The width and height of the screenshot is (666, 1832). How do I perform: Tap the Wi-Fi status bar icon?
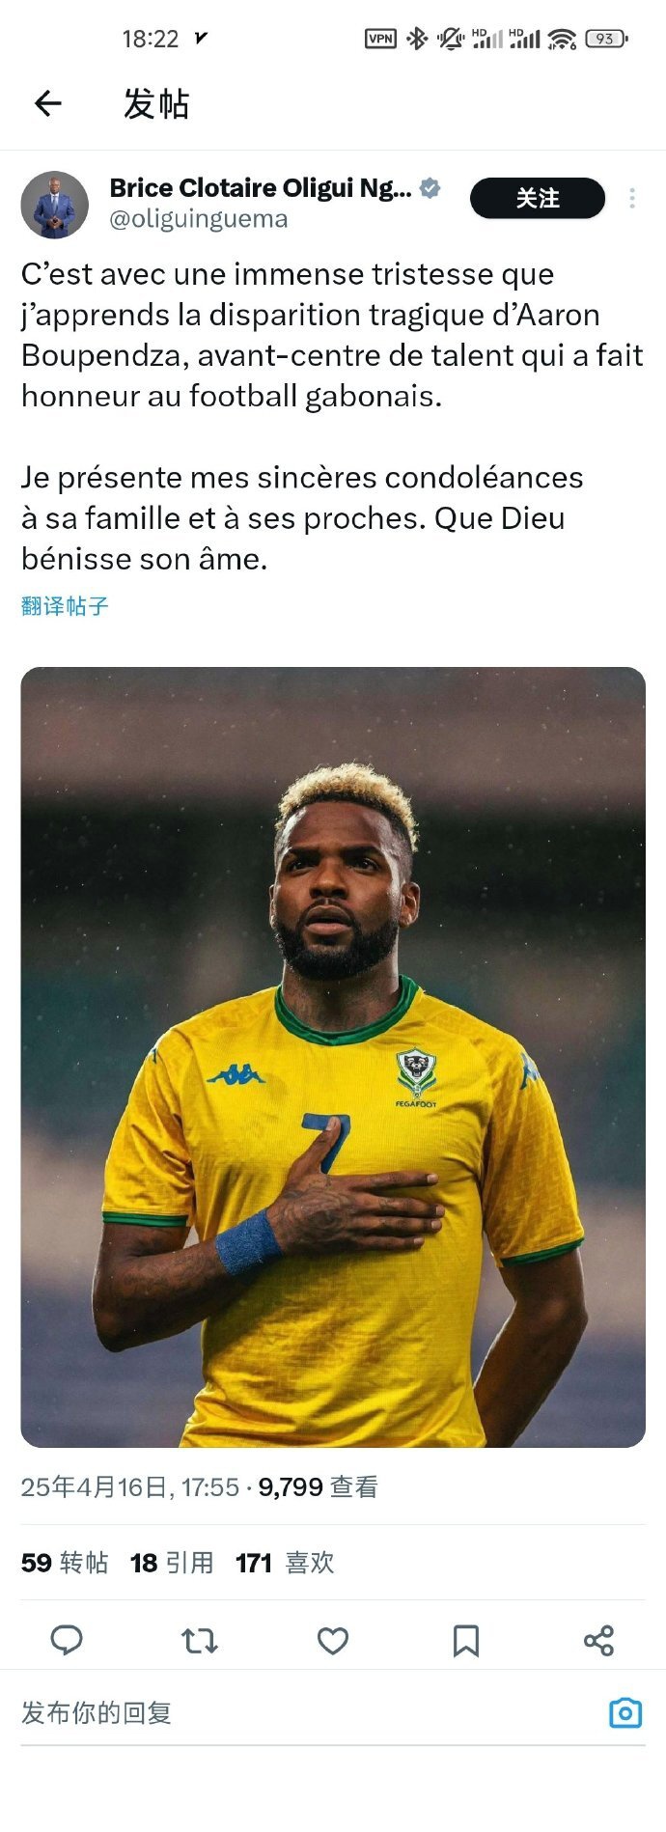(x=562, y=39)
